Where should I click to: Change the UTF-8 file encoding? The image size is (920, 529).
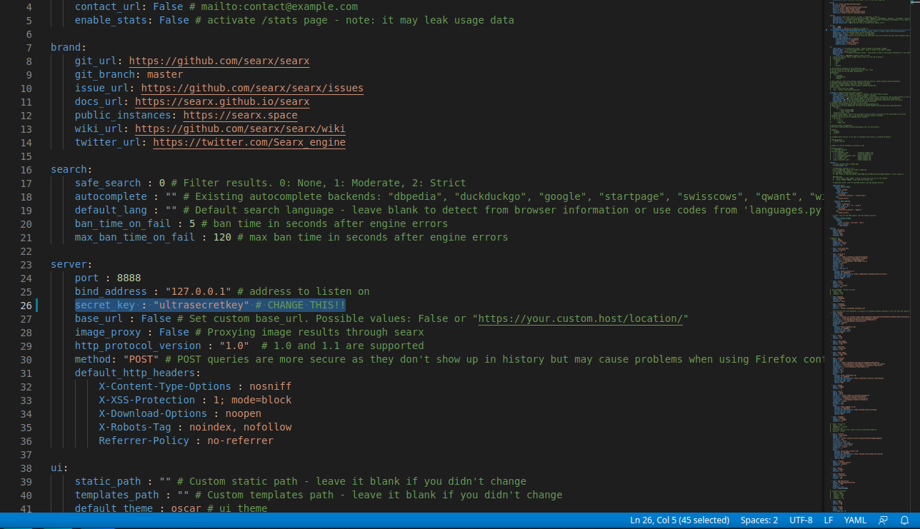pos(801,520)
